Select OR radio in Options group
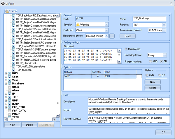The image size is (175, 139). click(160, 75)
